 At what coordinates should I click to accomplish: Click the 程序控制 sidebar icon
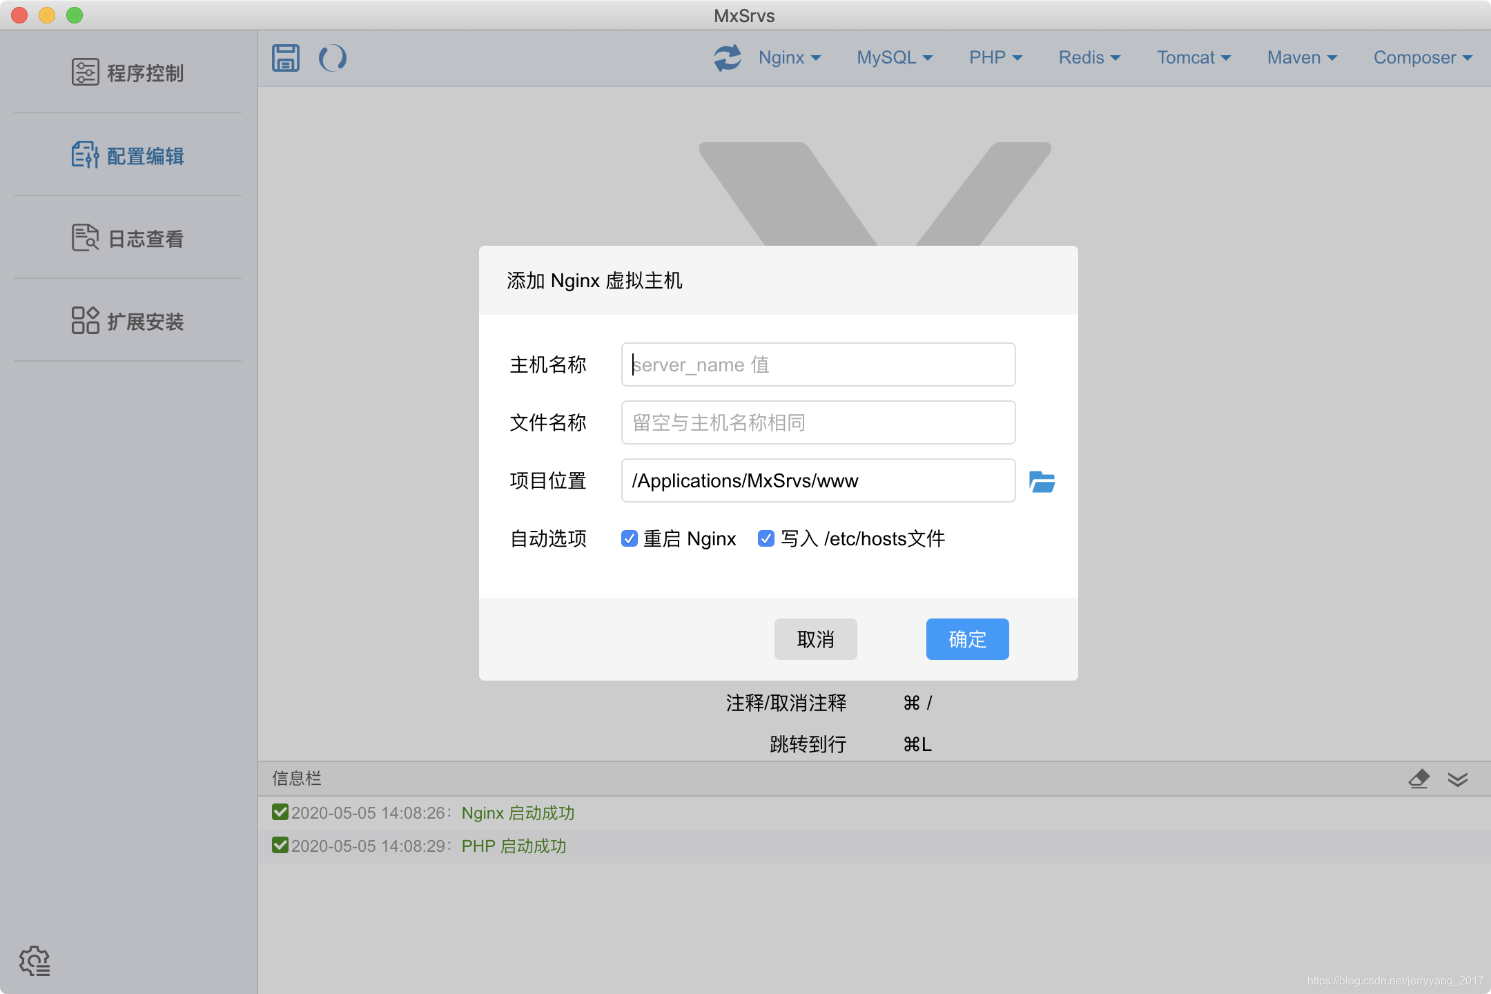[86, 72]
